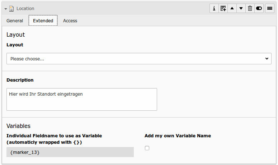Add a new record after Location
The height and width of the screenshot is (165, 278).
coord(223,8)
